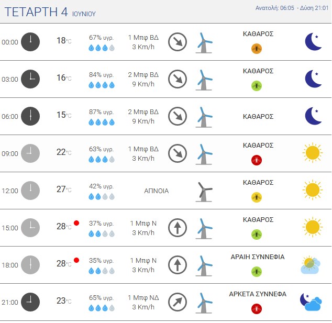This screenshot has width=332, height=323.
Task: Click the 27°C temperature at 12:00
Action: pyautogui.click(x=64, y=189)
